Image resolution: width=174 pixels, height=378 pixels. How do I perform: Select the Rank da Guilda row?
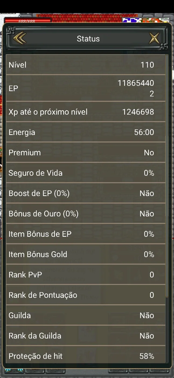pos(86,336)
